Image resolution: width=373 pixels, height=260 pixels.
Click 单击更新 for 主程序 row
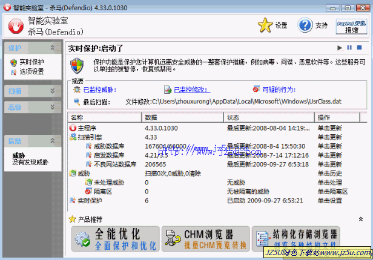[x=329, y=128]
